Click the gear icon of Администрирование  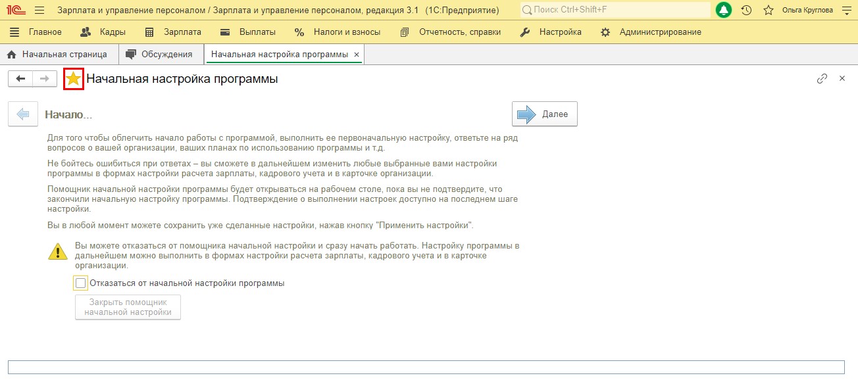point(605,32)
